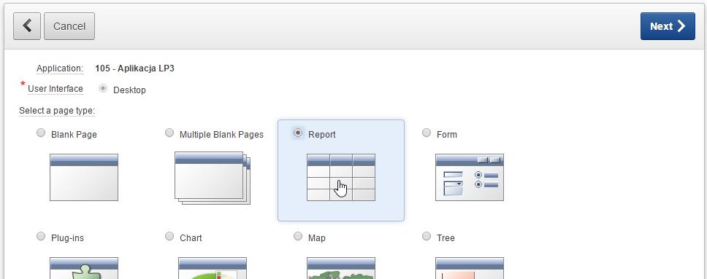Select the Desktop user interface radio
The image size is (707, 279).
point(103,89)
